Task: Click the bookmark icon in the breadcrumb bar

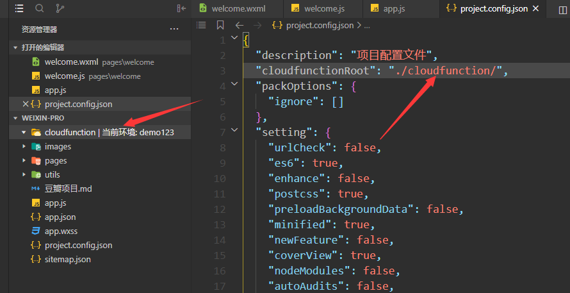Action: point(220,25)
